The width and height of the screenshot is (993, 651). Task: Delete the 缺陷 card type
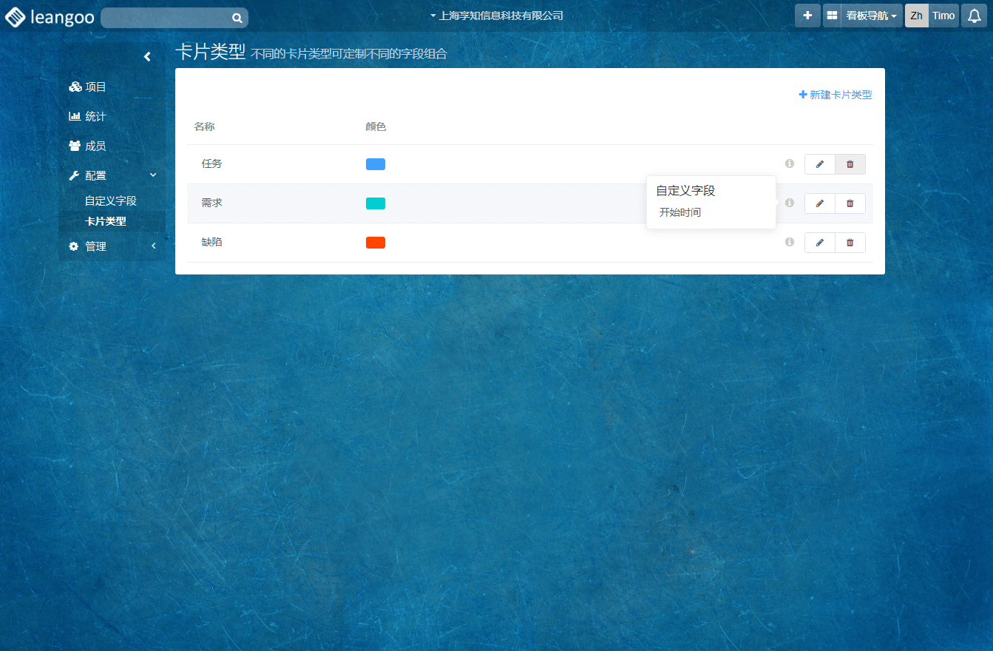850,243
